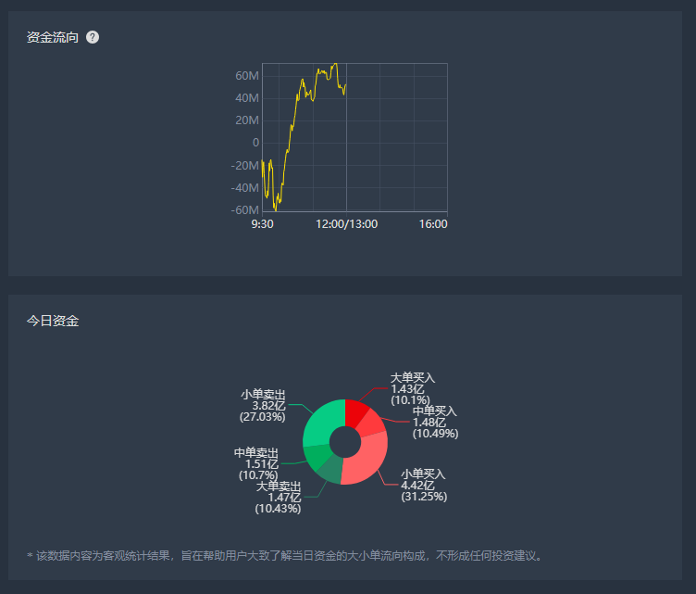Click the 大单卖出 1.47亿 label

[279, 498]
